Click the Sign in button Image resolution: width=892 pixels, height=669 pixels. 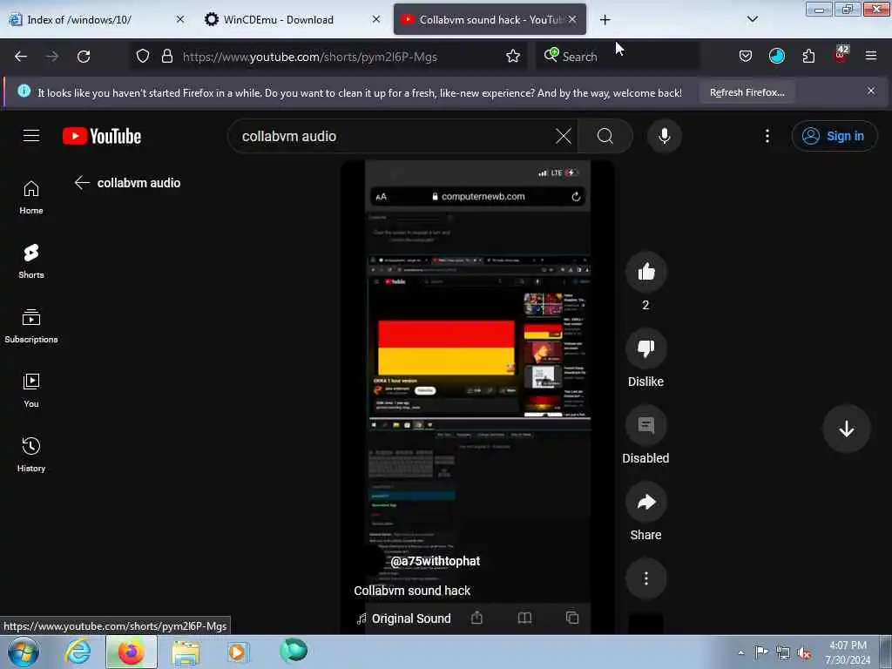834,136
